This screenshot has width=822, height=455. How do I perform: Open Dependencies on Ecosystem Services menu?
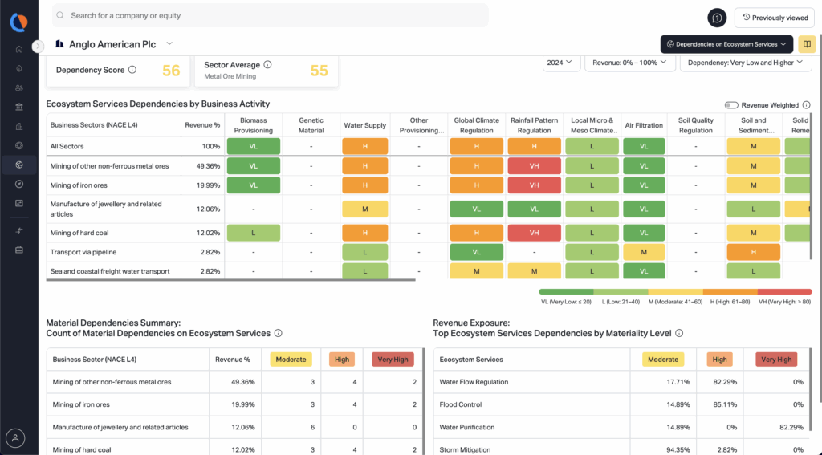coord(726,44)
